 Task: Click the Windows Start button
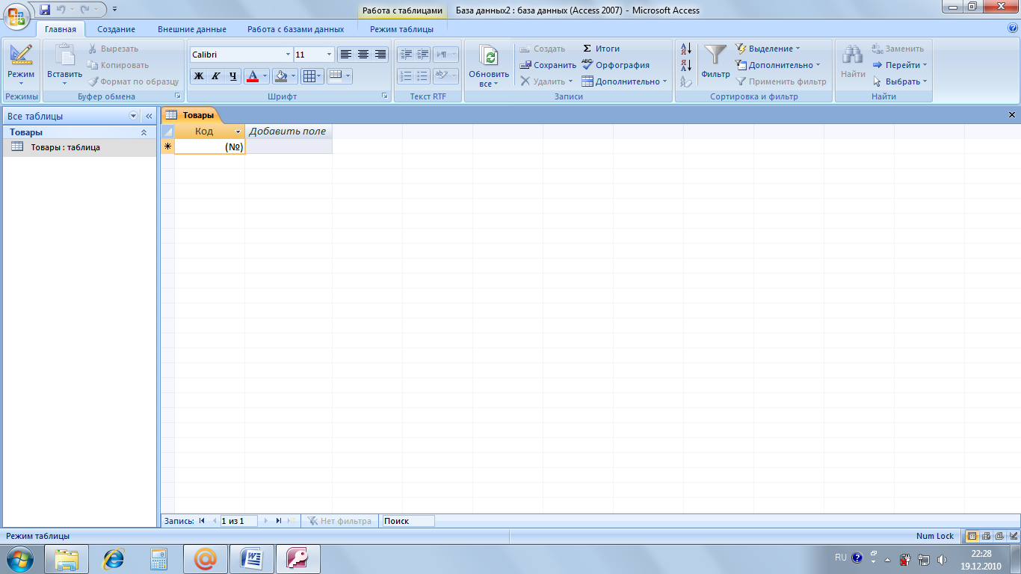pyautogui.click(x=19, y=558)
